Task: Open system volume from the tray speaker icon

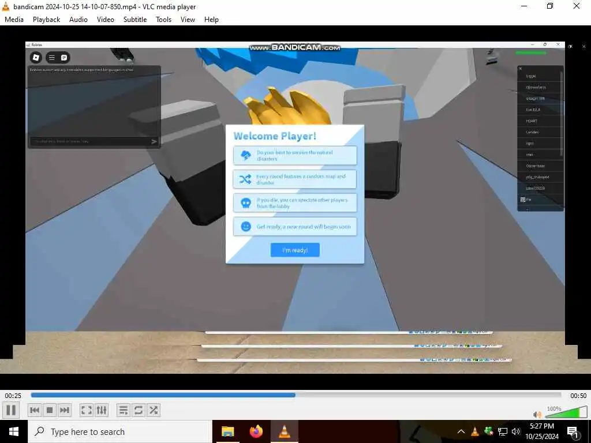Action: (515, 431)
